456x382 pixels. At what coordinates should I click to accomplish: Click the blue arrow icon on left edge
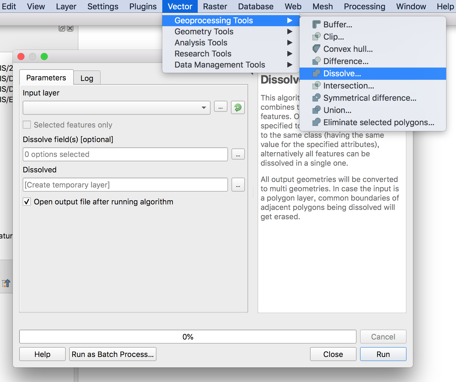tap(6, 283)
